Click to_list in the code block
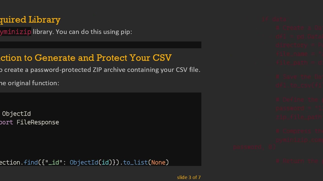 point(135,162)
